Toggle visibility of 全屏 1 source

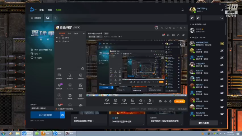click(57, 37)
